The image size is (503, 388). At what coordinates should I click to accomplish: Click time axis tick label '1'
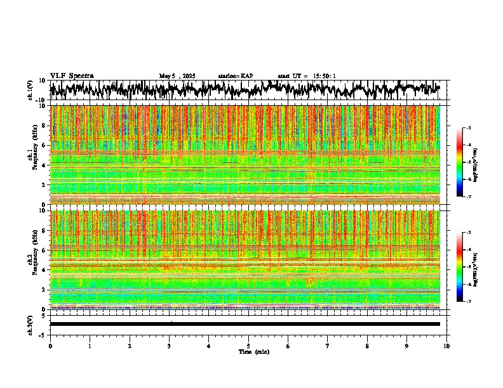(x=90, y=346)
